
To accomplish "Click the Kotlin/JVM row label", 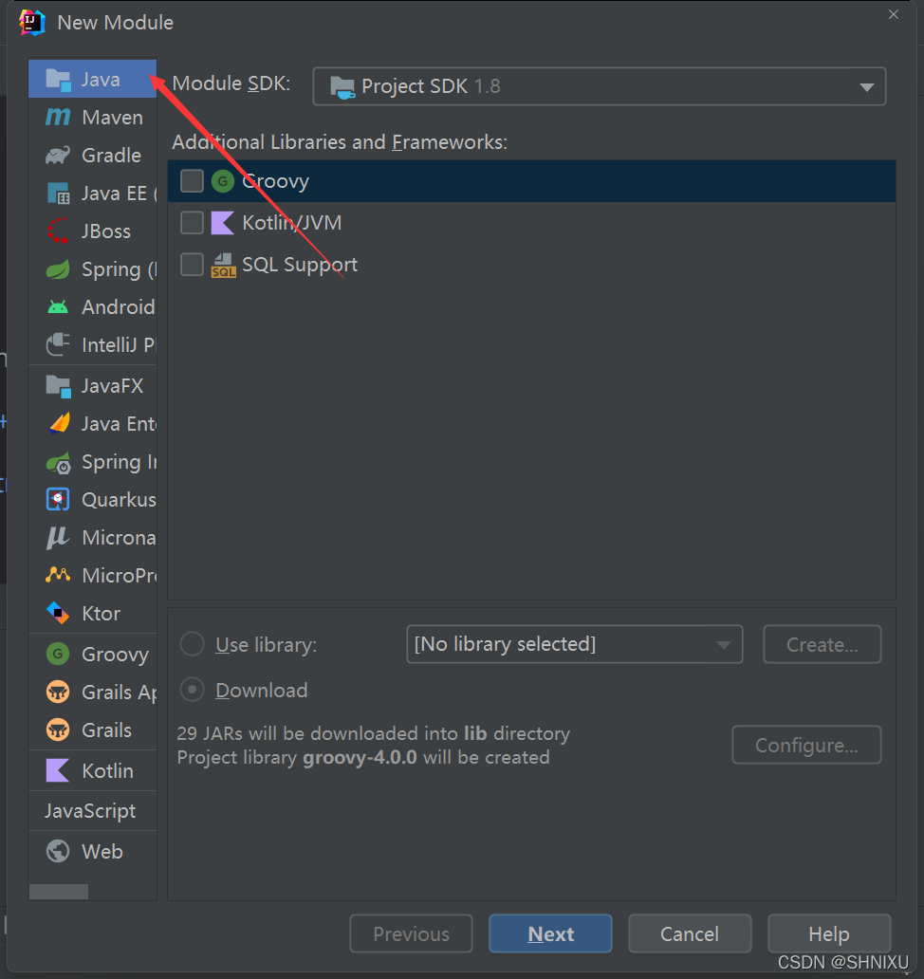I will (x=291, y=222).
